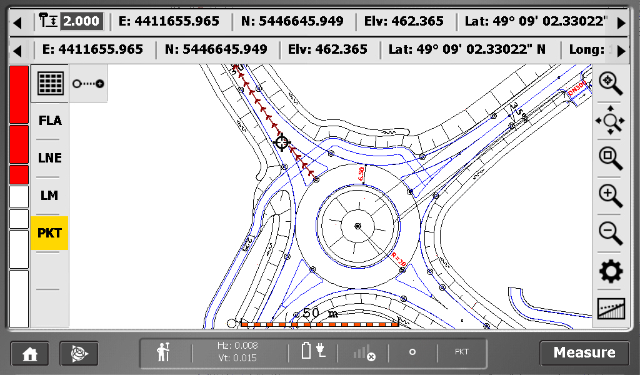
Task: Open the map settings gear
Action: click(x=610, y=271)
